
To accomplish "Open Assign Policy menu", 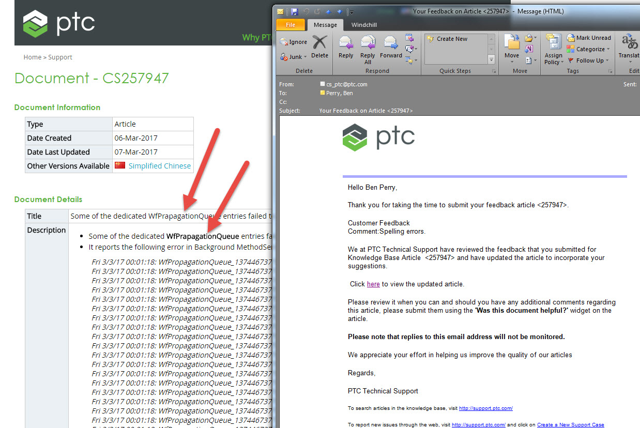I will point(553,50).
